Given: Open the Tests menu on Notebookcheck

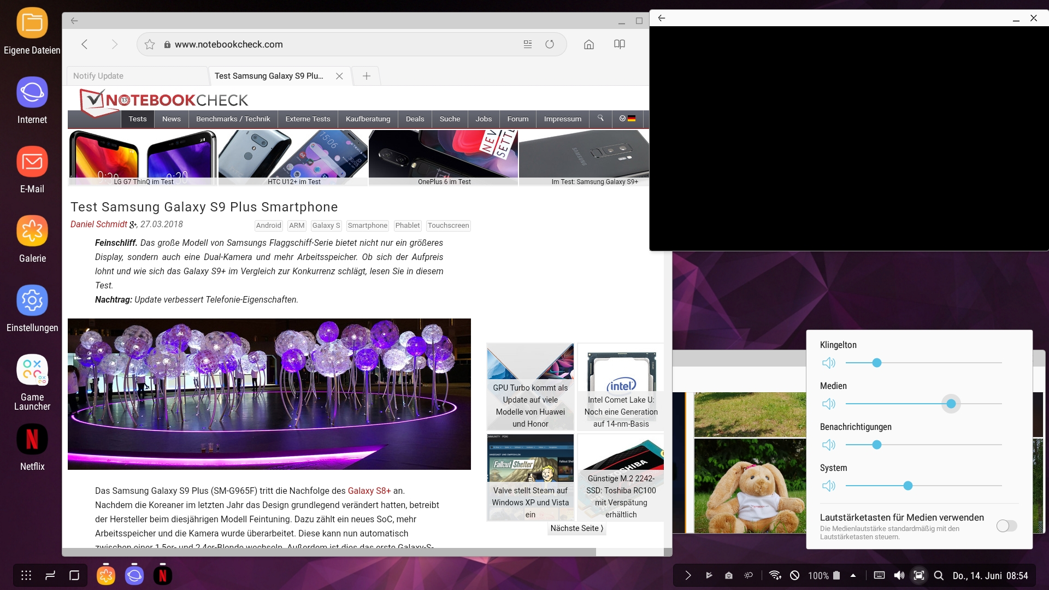Looking at the screenshot, I should (x=138, y=119).
